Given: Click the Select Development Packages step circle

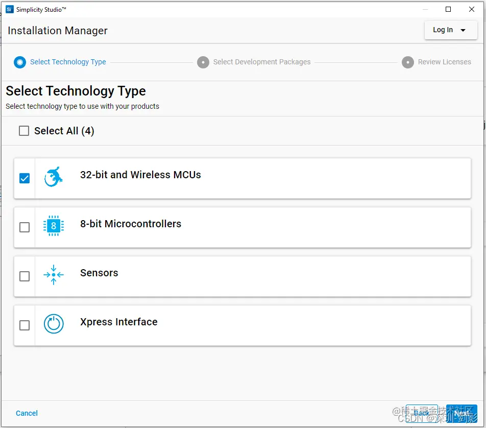Looking at the screenshot, I should [x=203, y=62].
